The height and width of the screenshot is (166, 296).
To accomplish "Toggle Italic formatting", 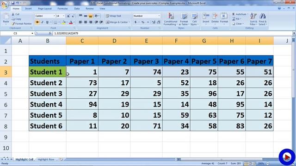I will point(42,22).
